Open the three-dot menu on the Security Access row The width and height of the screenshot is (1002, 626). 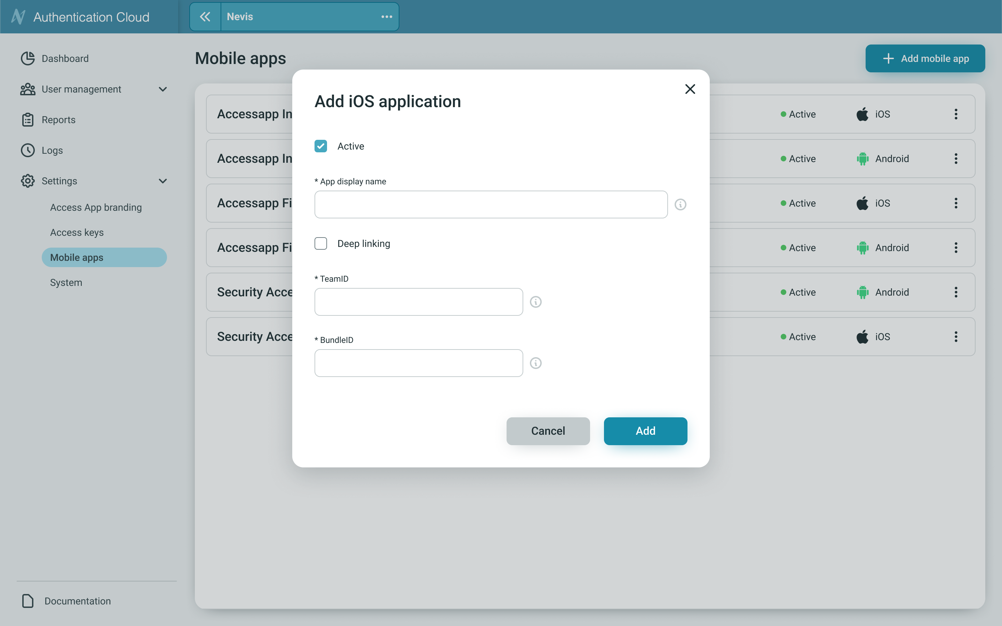[x=956, y=292]
